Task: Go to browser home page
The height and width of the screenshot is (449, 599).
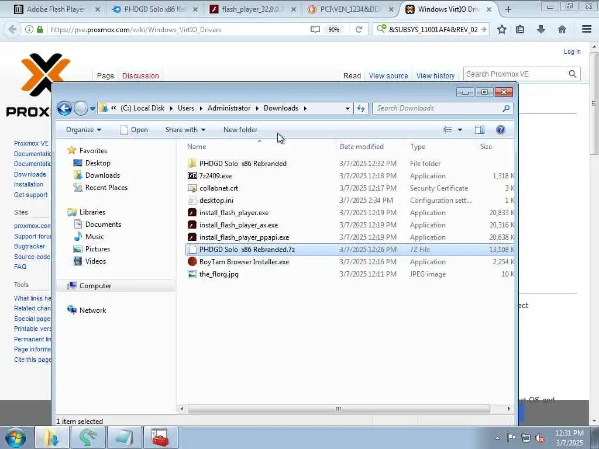Action: point(562,29)
